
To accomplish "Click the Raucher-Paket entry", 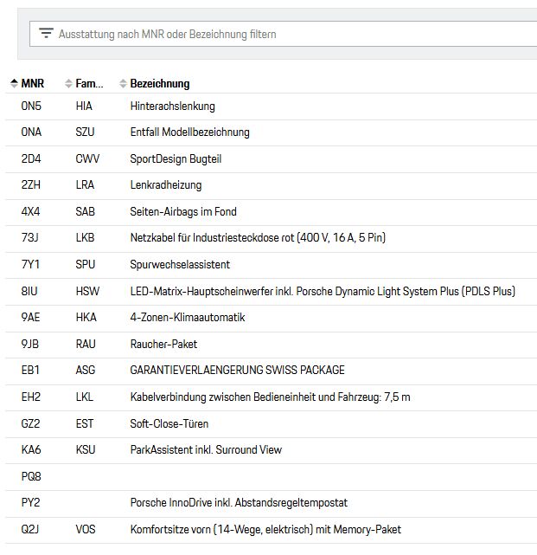I will pos(163,344).
